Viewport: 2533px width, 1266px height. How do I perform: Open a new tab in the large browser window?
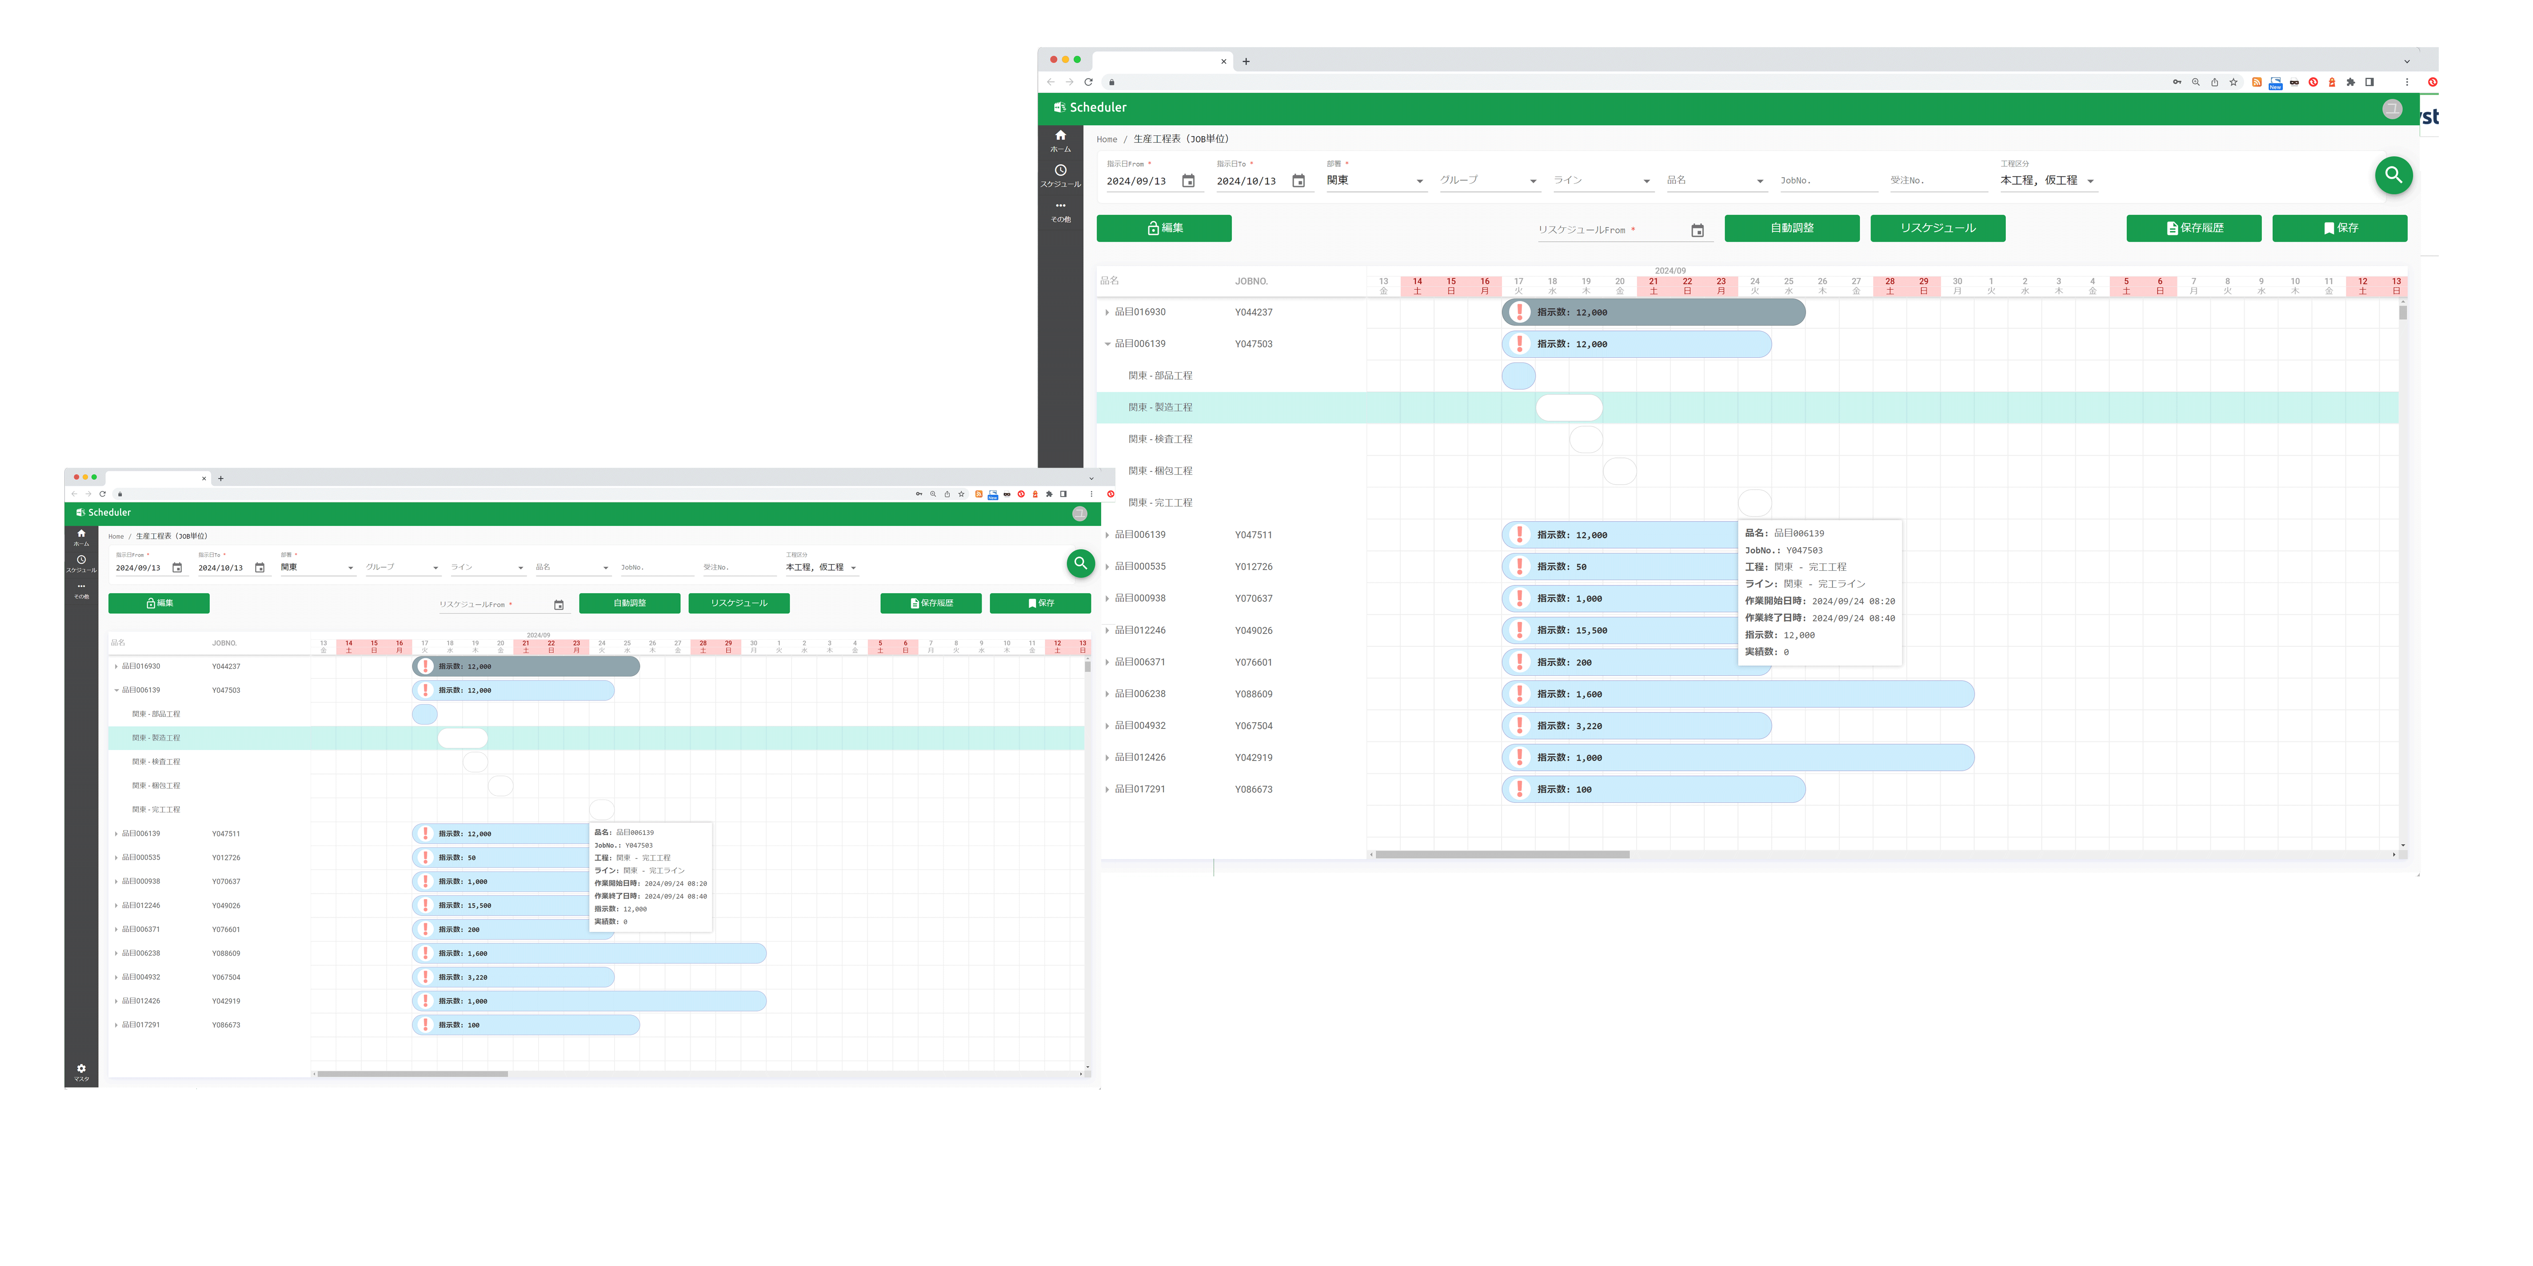pos(1246,61)
